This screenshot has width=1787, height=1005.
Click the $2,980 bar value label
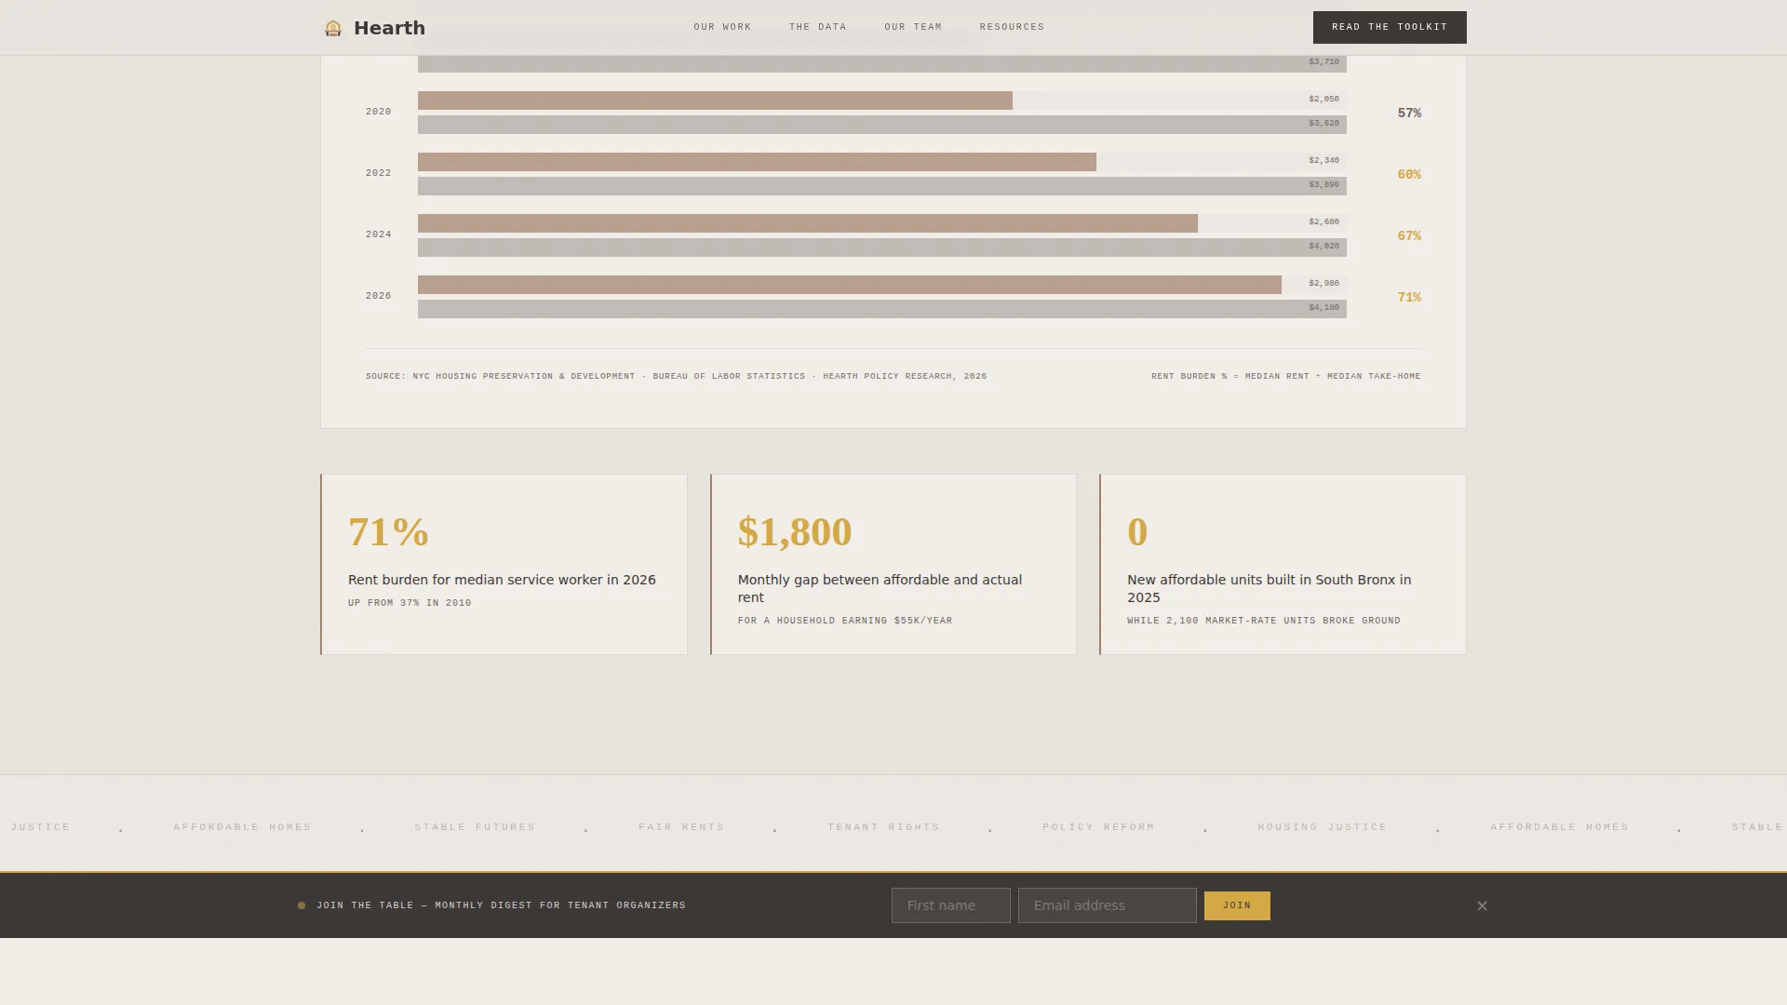coord(1323,284)
